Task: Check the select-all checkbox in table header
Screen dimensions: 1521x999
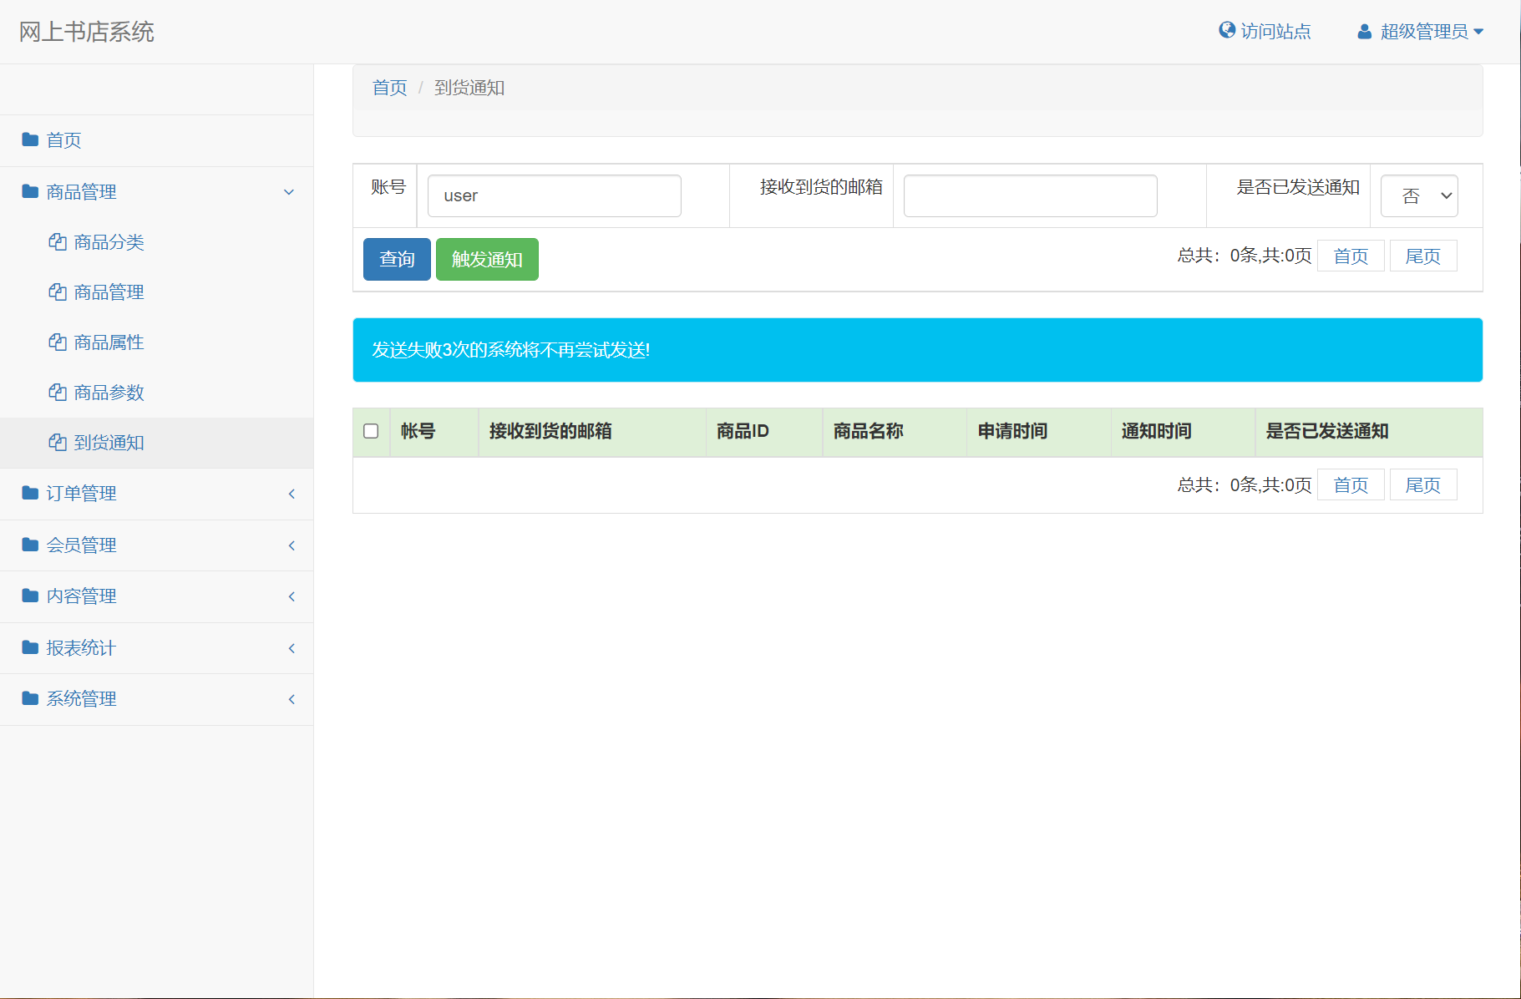Action: pyautogui.click(x=372, y=430)
